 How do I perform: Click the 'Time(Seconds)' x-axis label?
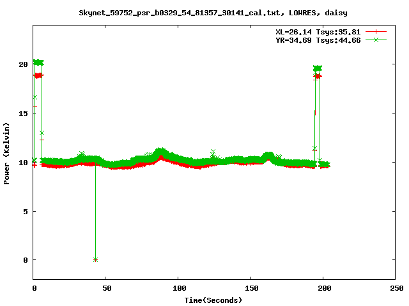pyautogui.click(x=213, y=300)
